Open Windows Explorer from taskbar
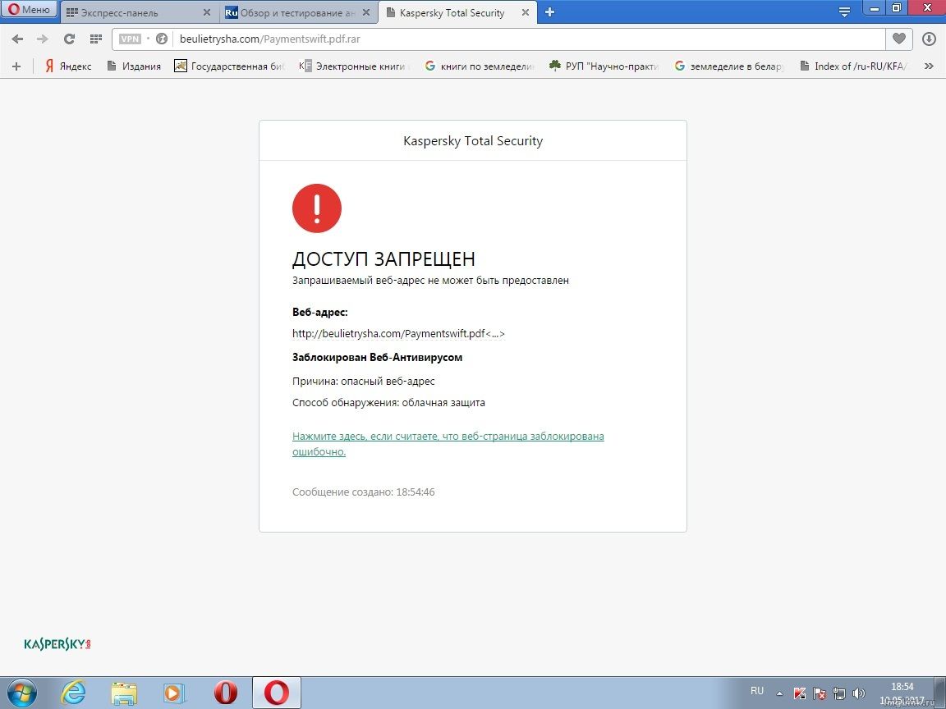The height and width of the screenshot is (709, 946). 124,693
